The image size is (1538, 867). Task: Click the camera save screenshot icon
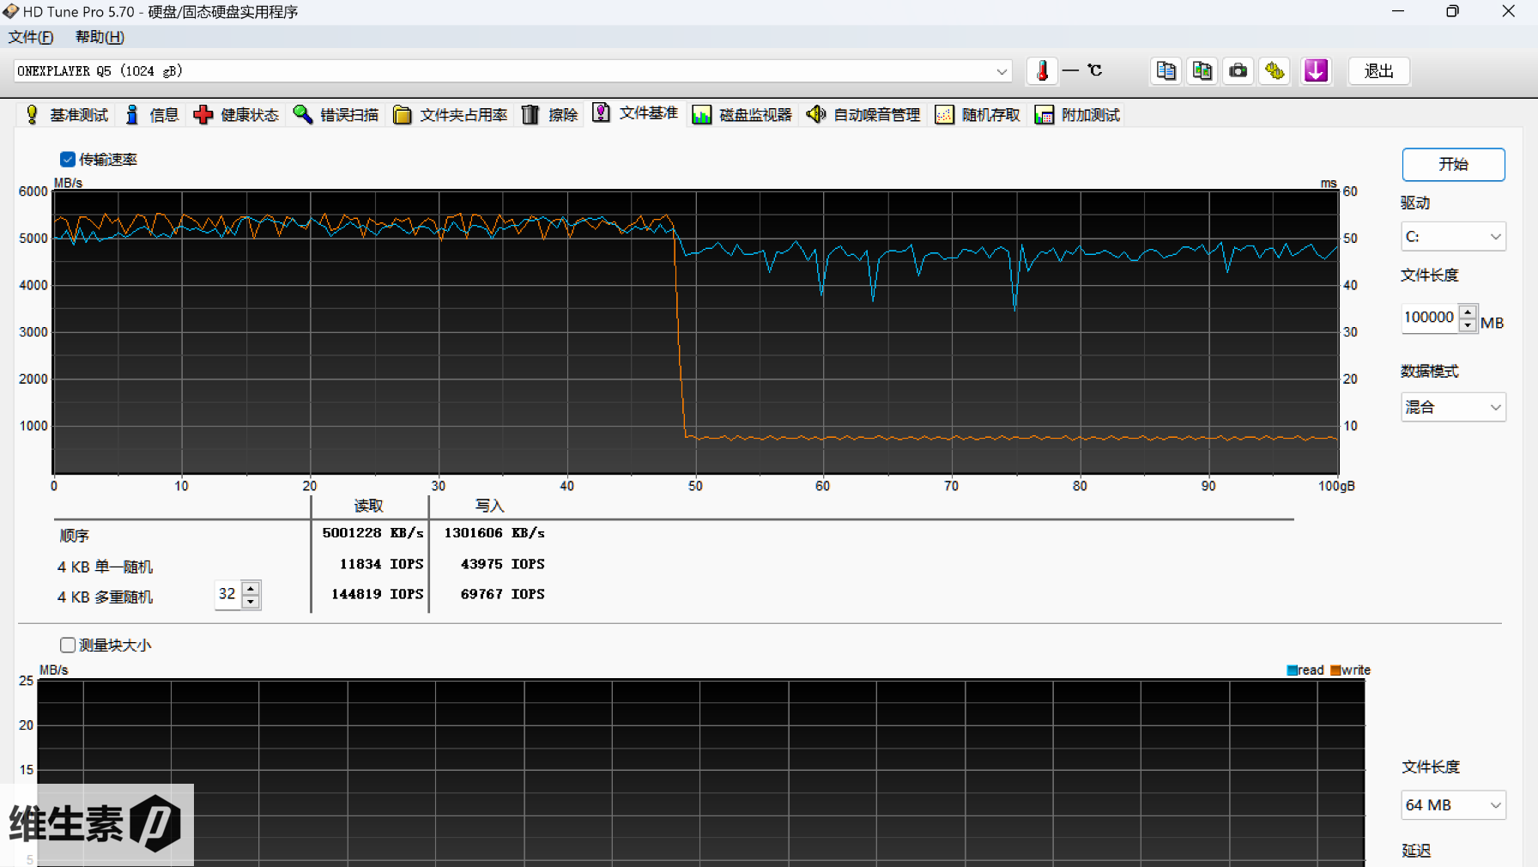(x=1238, y=71)
